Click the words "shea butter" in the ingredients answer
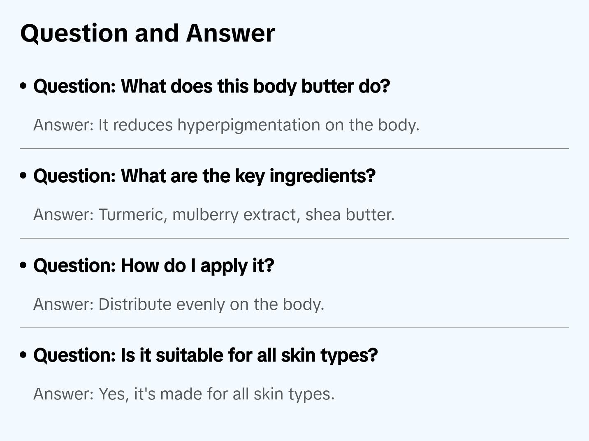 click(x=350, y=215)
